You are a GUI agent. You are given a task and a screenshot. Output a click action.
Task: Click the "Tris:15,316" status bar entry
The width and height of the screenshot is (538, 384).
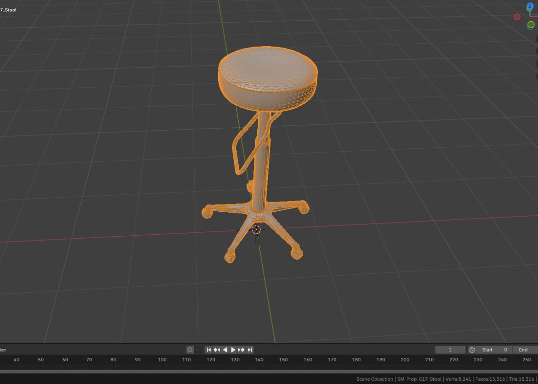[x=522, y=379]
